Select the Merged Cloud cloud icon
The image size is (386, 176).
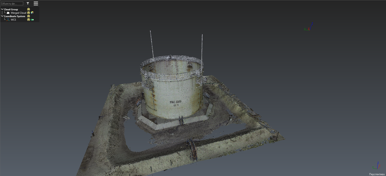tap(8, 13)
